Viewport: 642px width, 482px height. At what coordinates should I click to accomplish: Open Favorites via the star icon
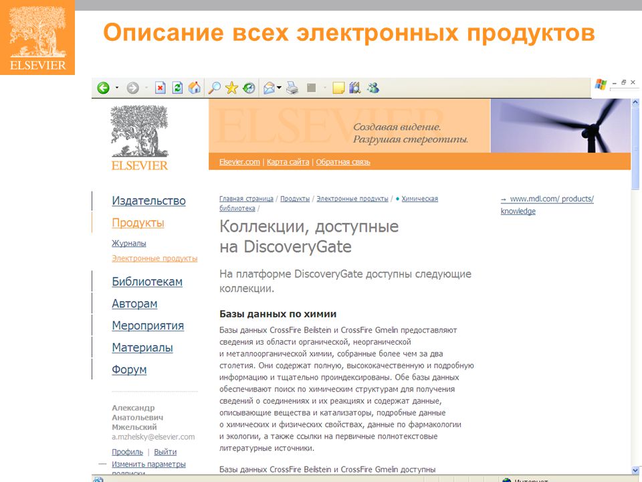point(231,88)
